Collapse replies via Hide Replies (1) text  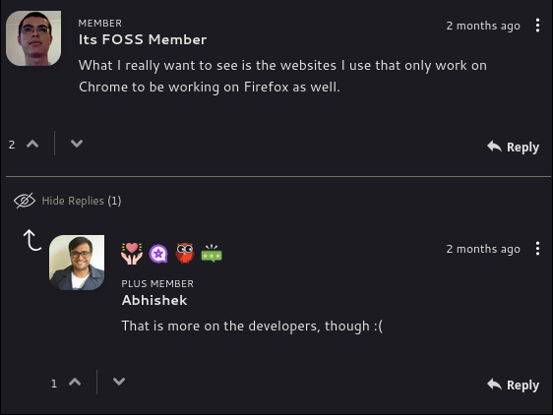[82, 201]
